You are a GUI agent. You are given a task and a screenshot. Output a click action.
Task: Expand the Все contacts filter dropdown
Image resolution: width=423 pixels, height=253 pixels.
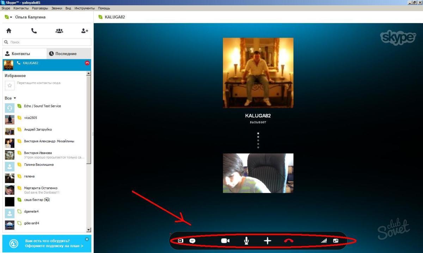click(x=14, y=98)
